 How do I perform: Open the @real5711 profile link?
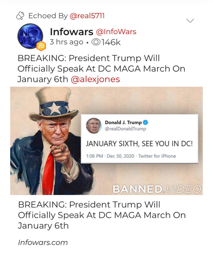(x=87, y=16)
